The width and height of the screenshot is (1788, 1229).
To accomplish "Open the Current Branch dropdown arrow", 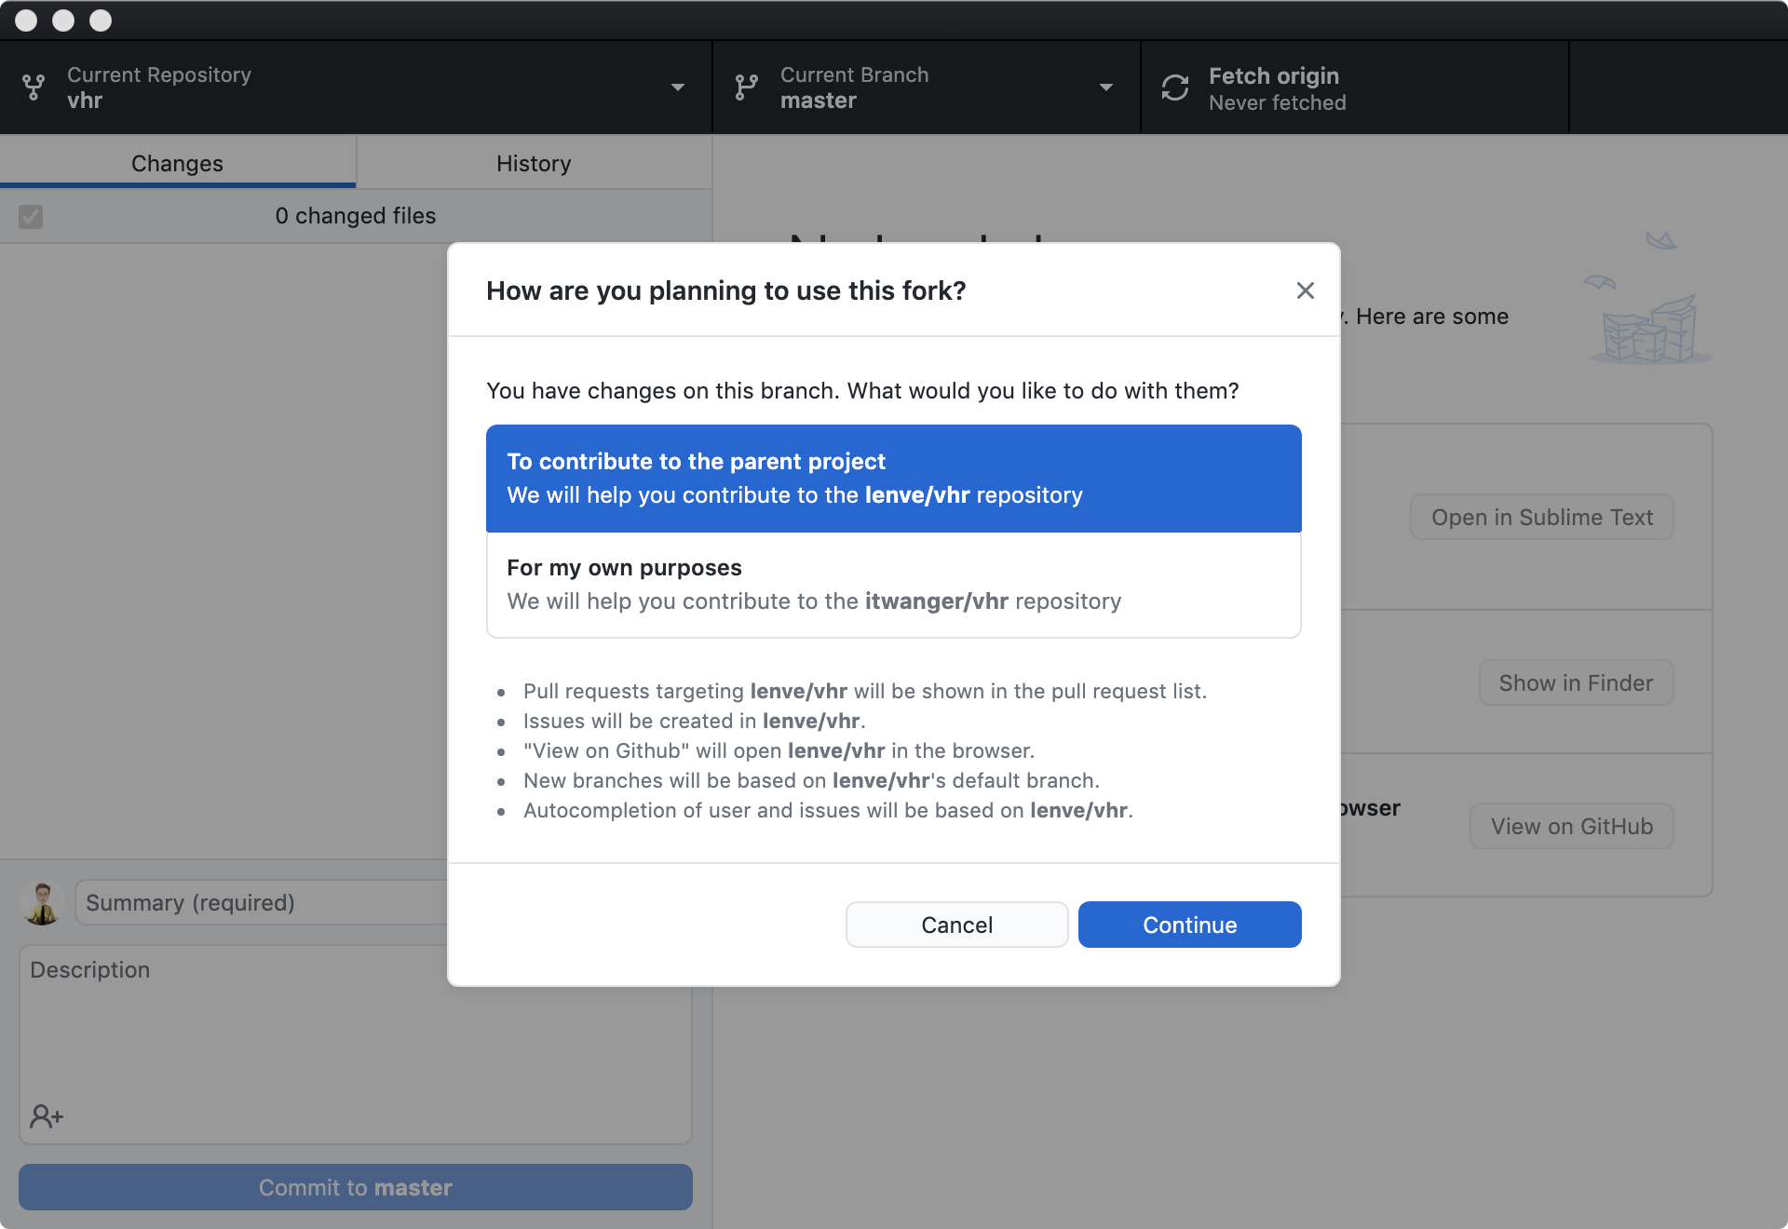I will (x=1106, y=88).
